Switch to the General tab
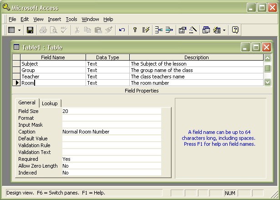Viewport: 280px width, 200px height. click(27, 103)
